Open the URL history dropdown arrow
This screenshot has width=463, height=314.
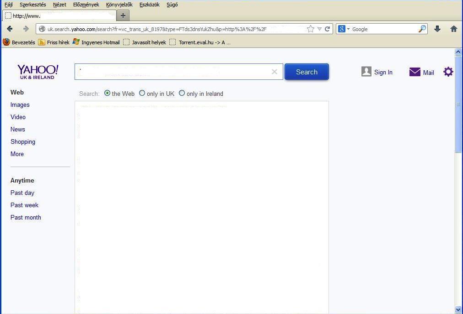[x=319, y=29]
